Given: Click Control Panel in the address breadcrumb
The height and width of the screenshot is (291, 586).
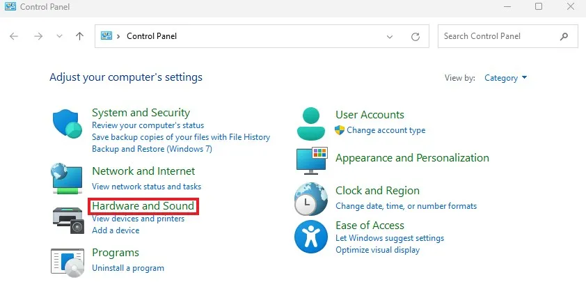Looking at the screenshot, I should [152, 36].
